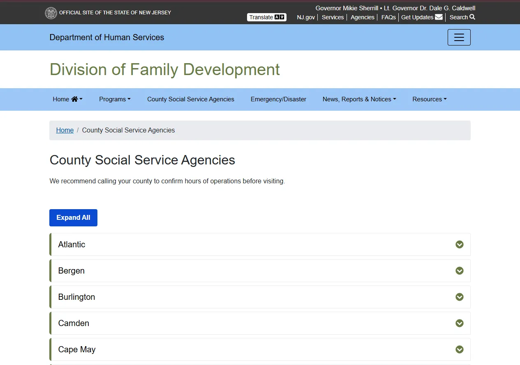Open the Agencies link in top bar
This screenshot has width=520, height=365.
363,17
